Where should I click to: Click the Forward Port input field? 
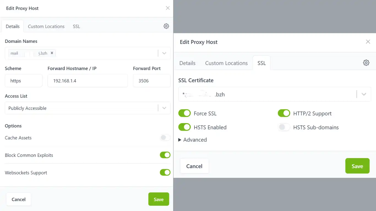click(x=151, y=81)
